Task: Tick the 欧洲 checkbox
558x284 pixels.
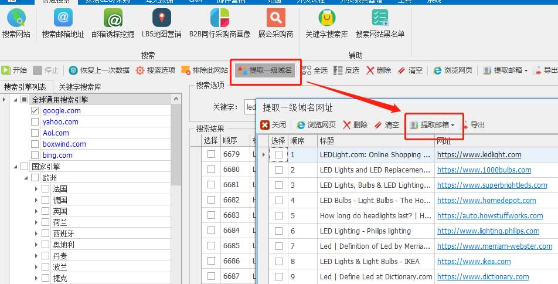Action: (x=35, y=178)
